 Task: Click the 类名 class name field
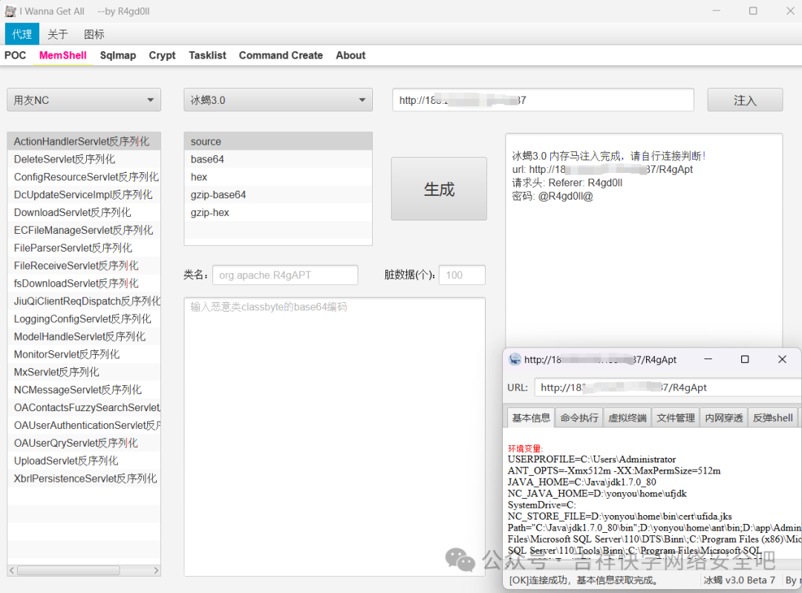pyautogui.click(x=285, y=275)
